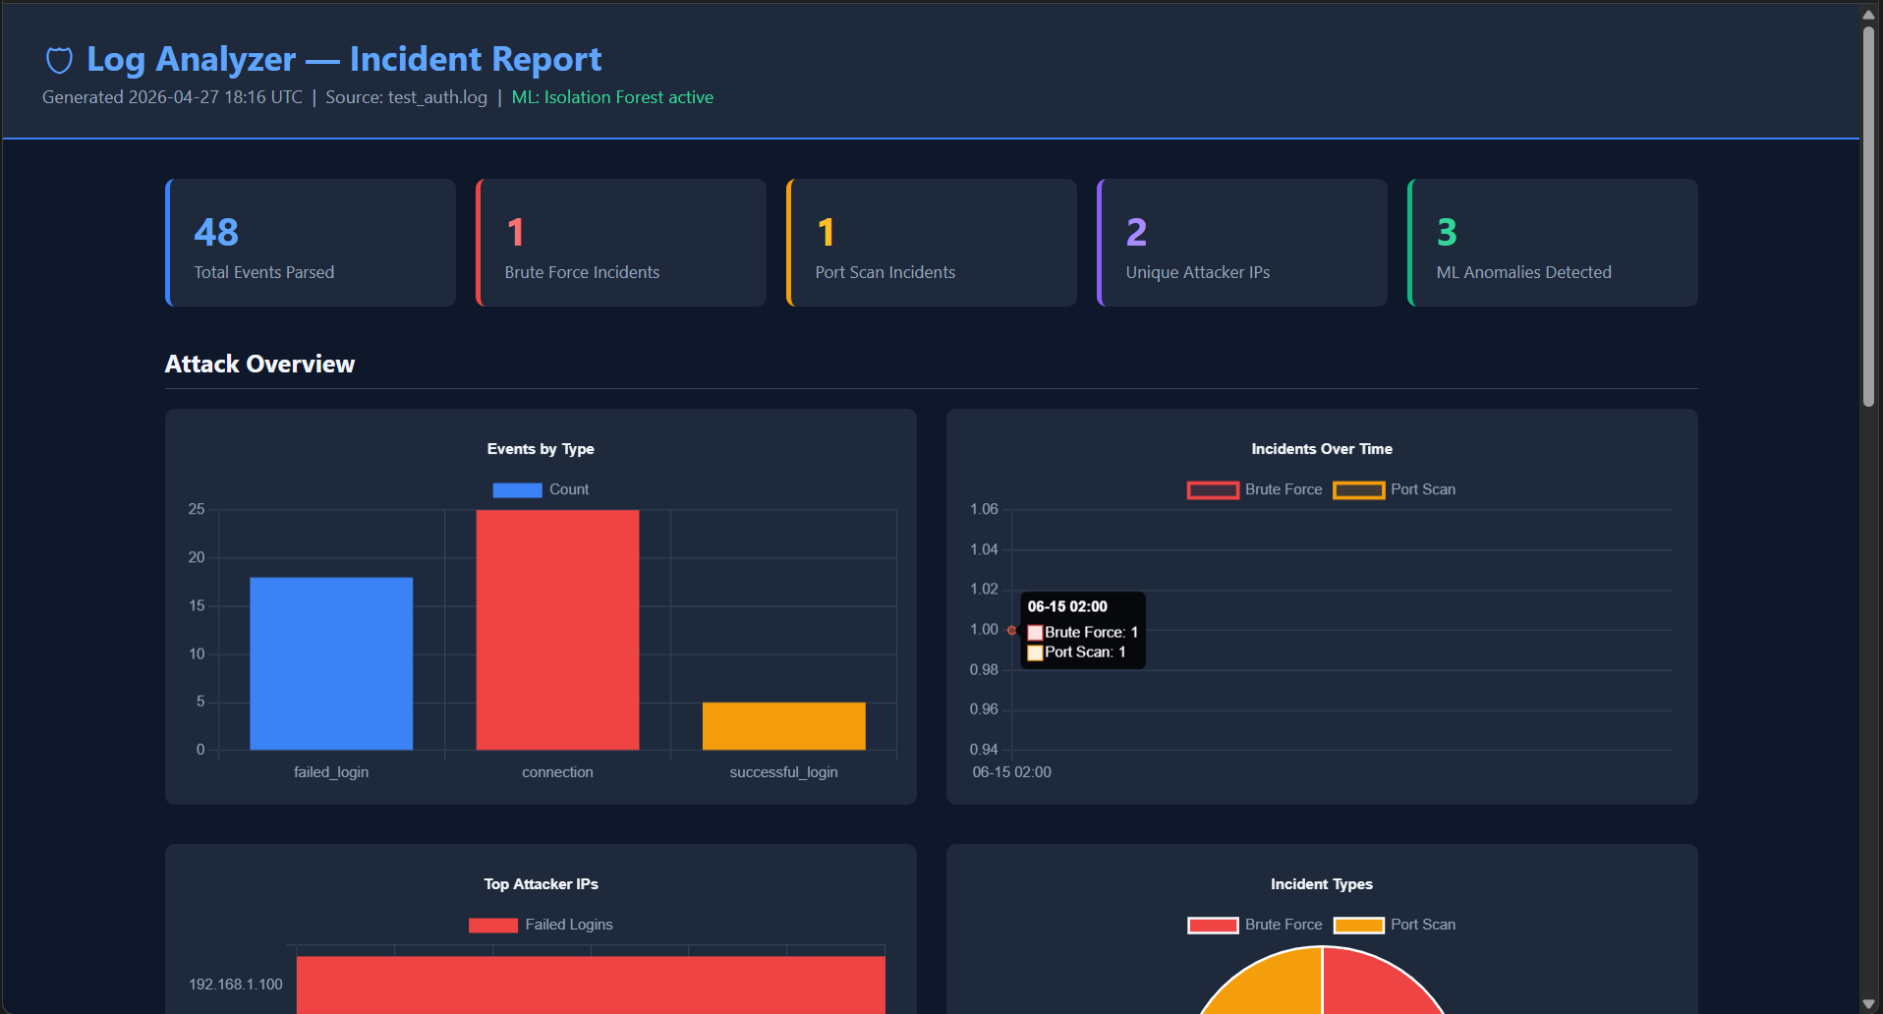Click the "successful_login" axis label
1883x1014 pixels.
click(x=783, y=772)
